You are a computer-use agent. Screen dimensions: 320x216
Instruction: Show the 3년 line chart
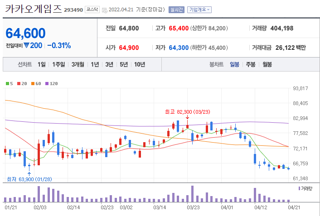109,64
